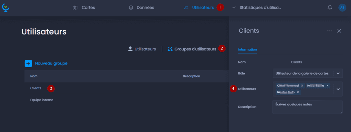Select the Clients group row
The image size is (351, 132).
[x=127, y=88]
